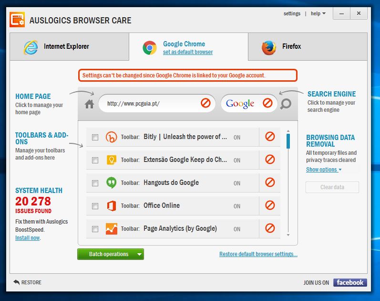
Task: Click the home page URL block icon
Action: click(x=205, y=103)
